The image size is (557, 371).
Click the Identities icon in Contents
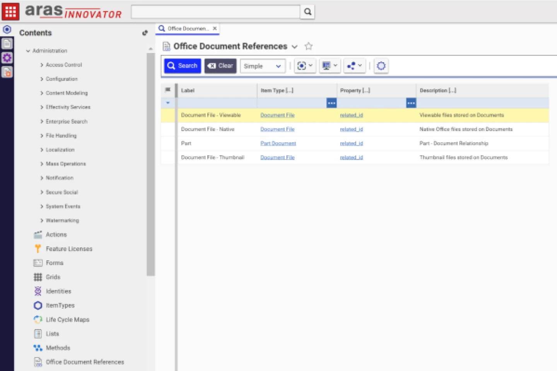(x=38, y=291)
